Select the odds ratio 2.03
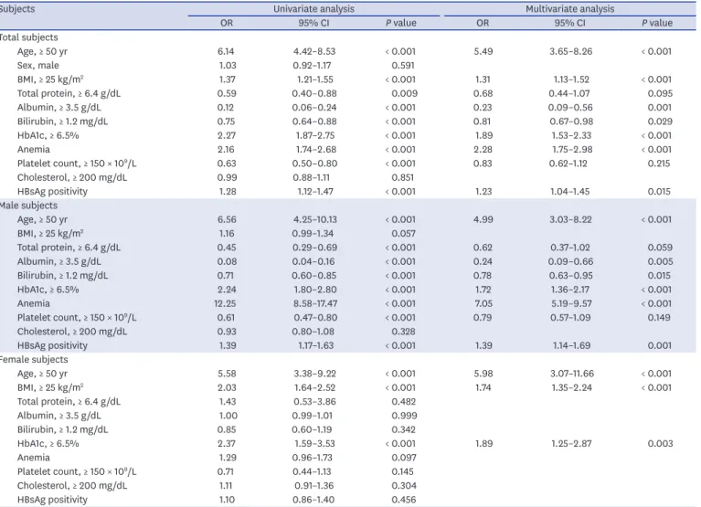 227,387
